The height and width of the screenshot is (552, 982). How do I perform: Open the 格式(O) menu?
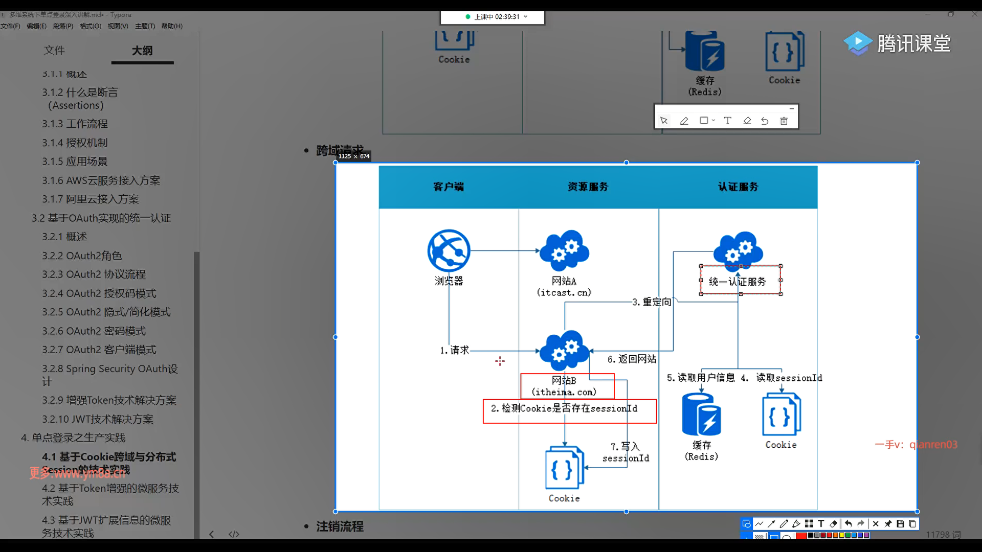[x=90, y=26]
